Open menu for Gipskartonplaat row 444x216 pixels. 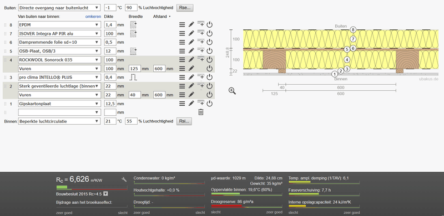coord(182,104)
